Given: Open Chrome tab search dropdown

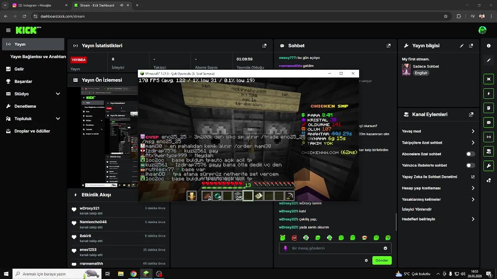Looking at the screenshot, I should 5,5.
